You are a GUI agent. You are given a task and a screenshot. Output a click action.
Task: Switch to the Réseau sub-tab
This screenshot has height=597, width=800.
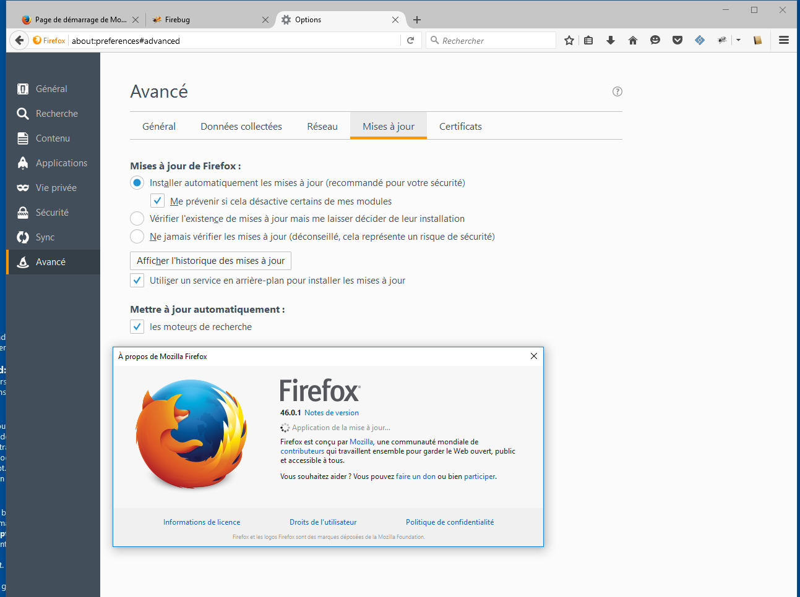click(322, 126)
